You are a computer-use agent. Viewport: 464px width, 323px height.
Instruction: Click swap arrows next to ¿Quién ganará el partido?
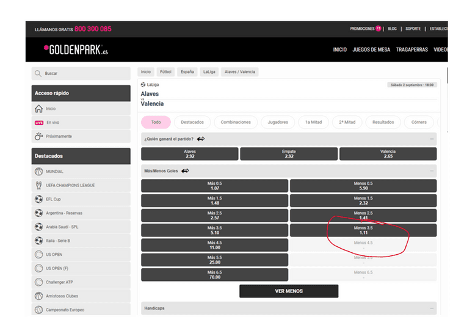pos(201,139)
